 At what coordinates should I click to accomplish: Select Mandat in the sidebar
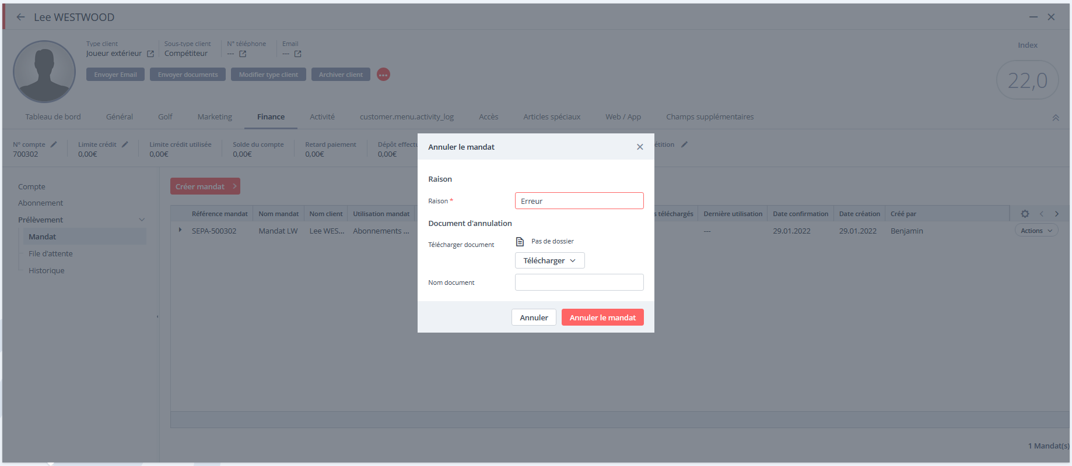pos(84,236)
